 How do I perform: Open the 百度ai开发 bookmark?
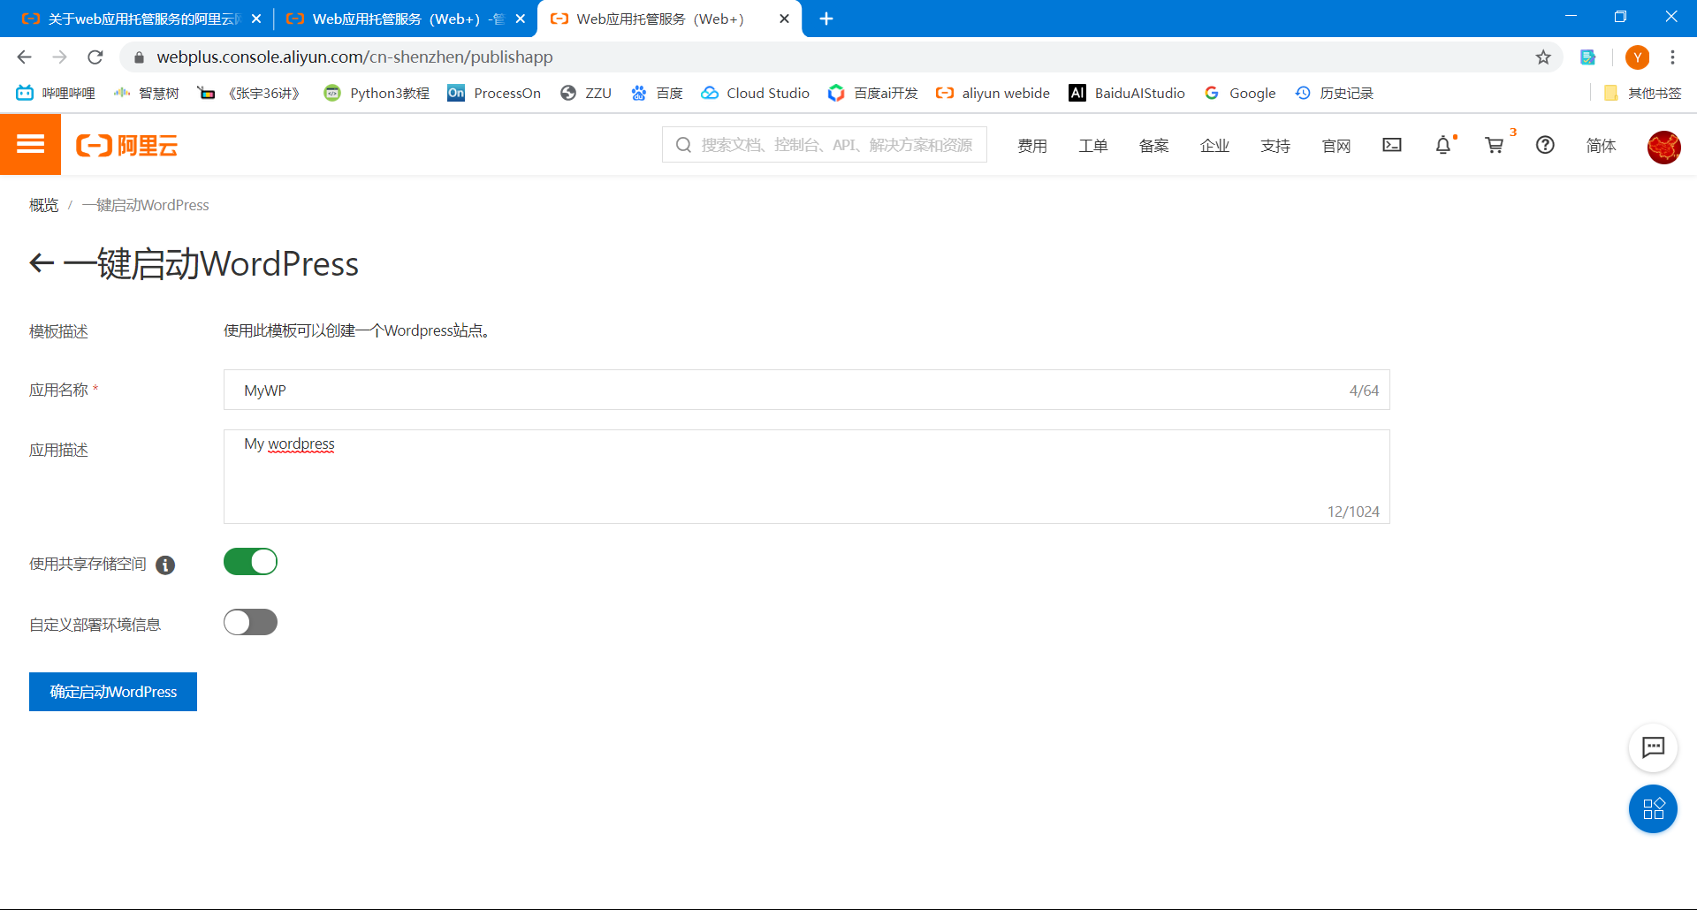(873, 93)
